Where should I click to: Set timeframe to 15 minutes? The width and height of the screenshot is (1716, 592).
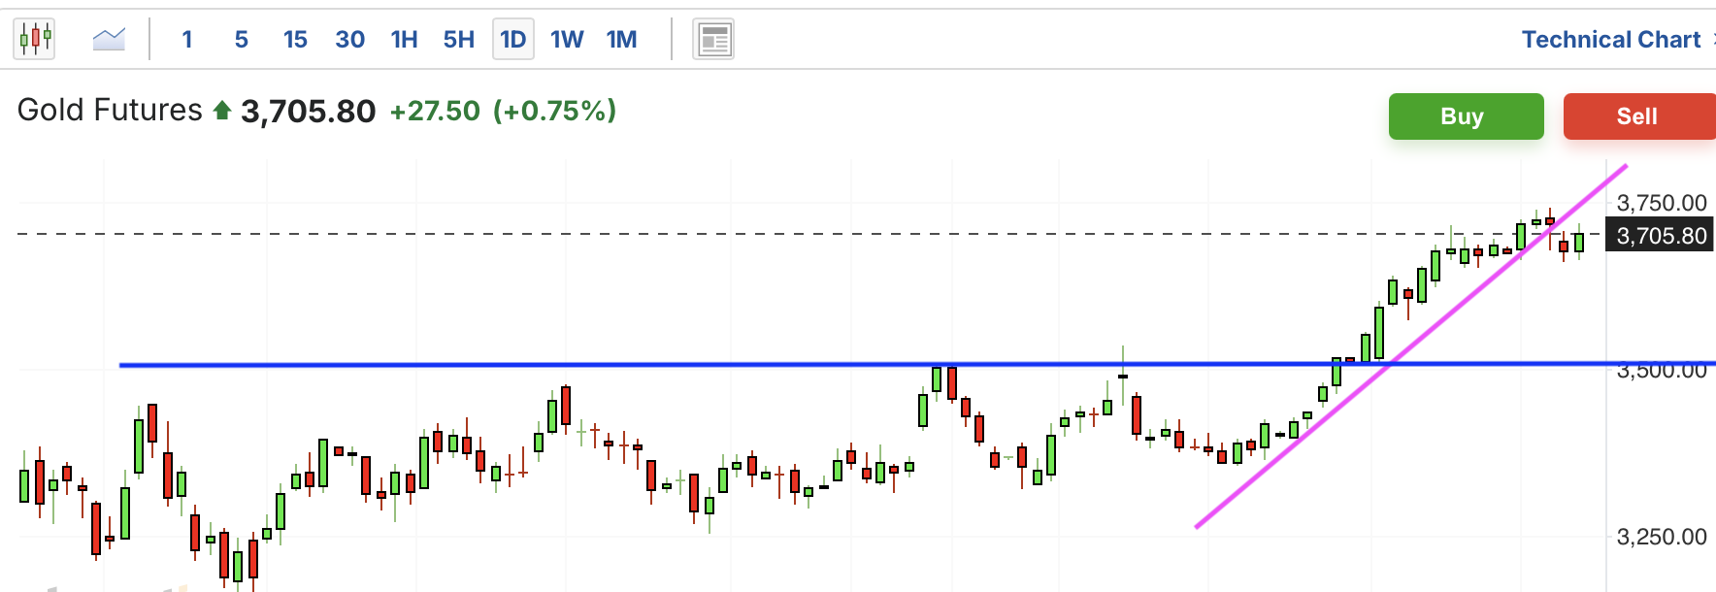(x=295, y=40)
